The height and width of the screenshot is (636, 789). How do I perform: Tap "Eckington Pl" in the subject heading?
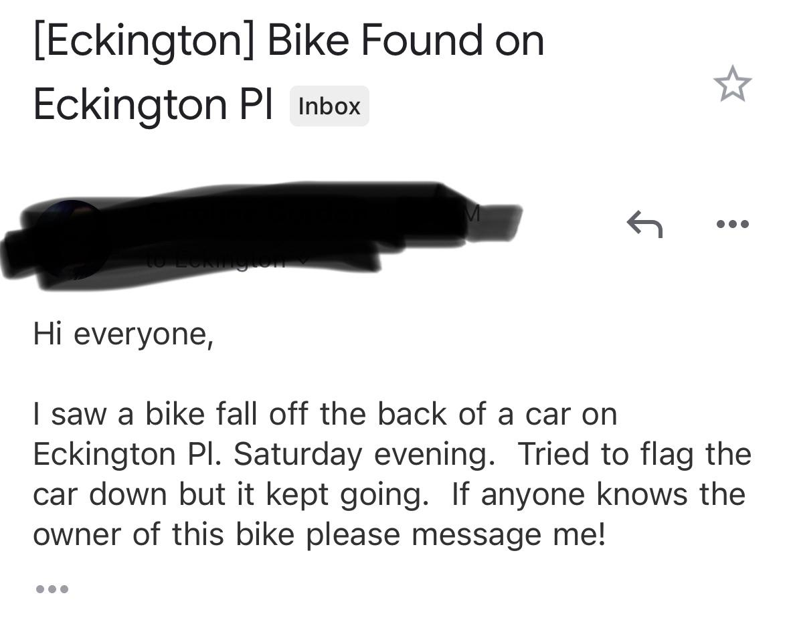(153, 106)
